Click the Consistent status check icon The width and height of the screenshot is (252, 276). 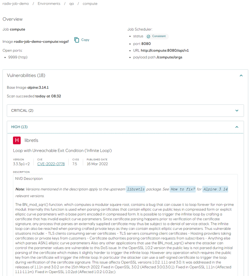[x=148, y=36]
